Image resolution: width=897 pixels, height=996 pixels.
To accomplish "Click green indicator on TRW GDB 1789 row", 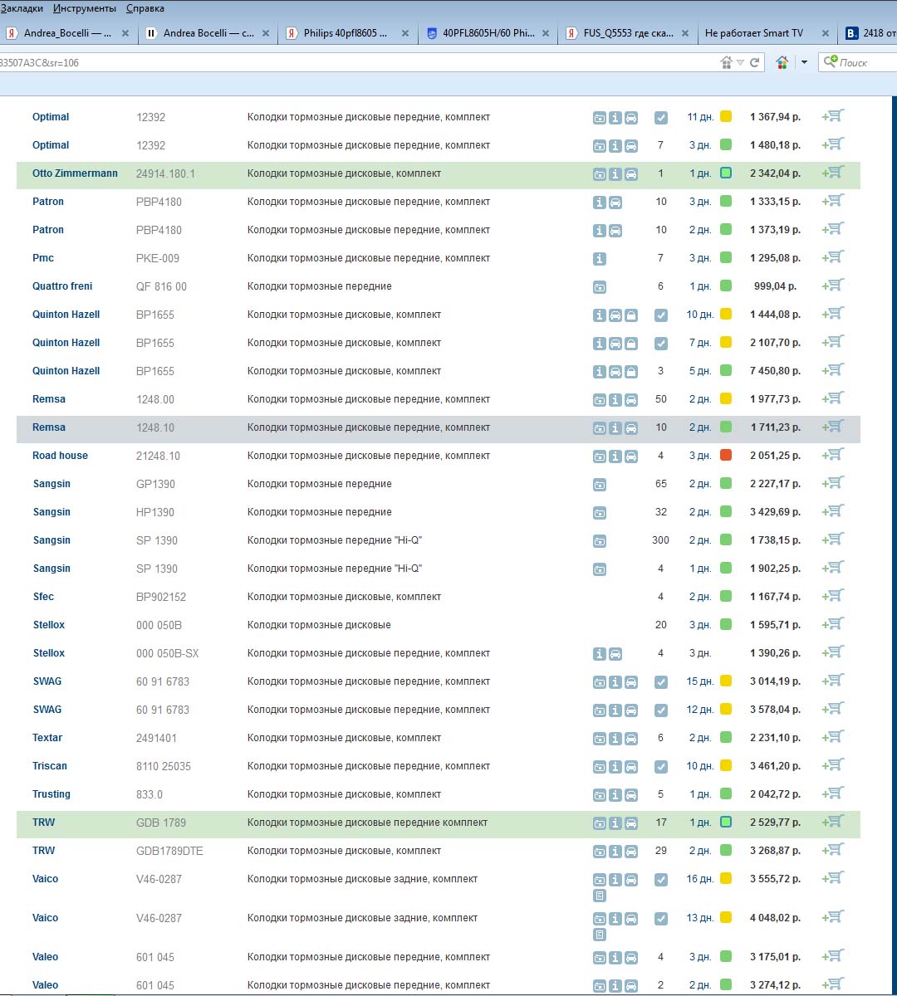I will pos(726,823).
